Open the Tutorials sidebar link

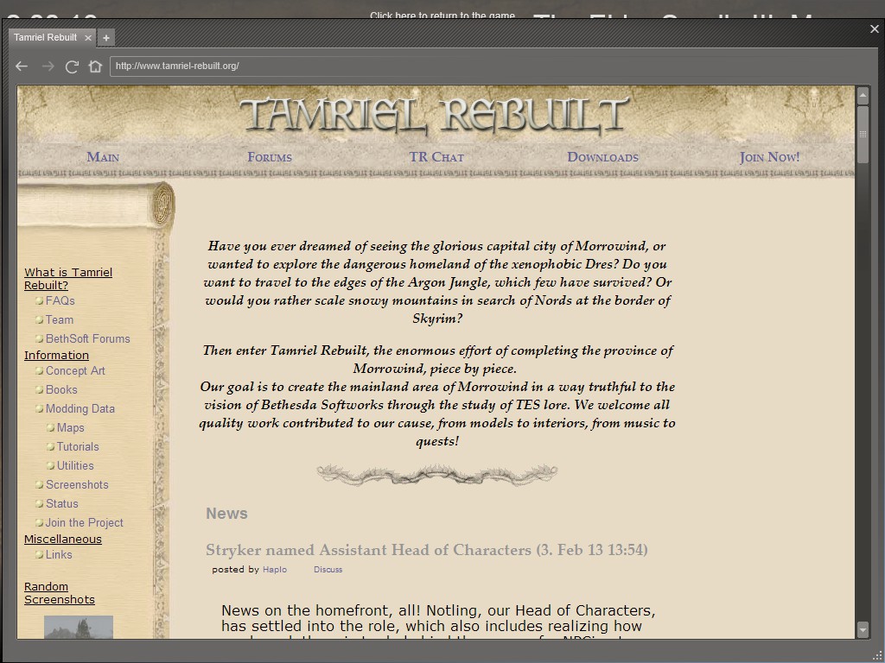tap(78, 446)
